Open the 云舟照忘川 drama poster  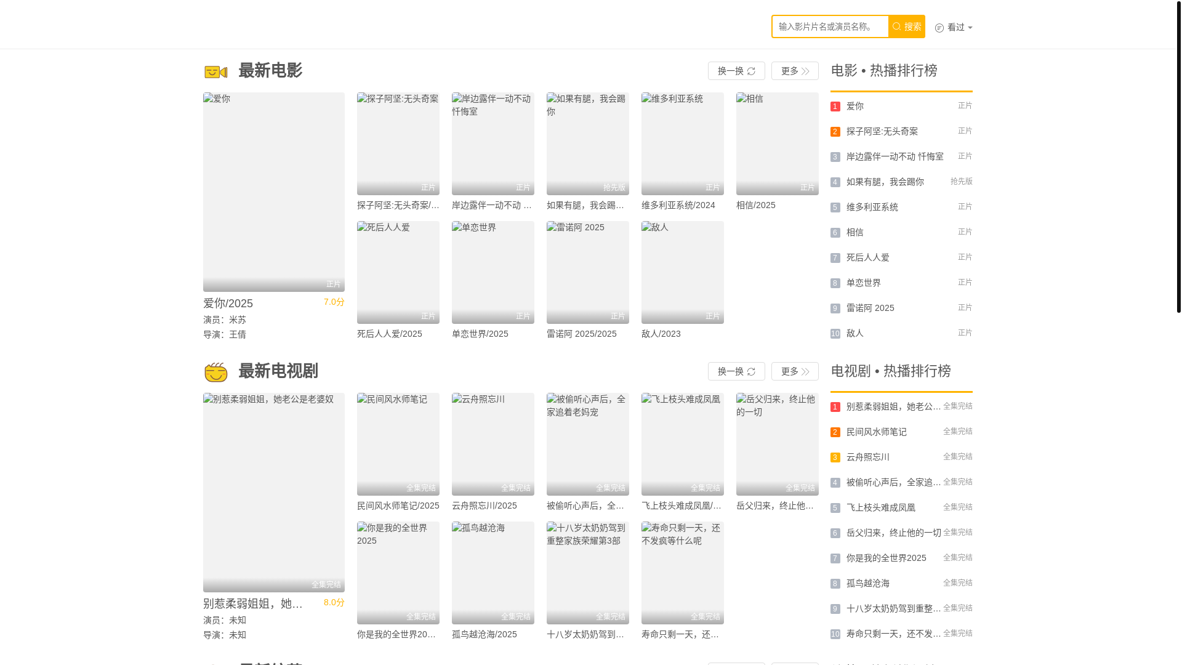[x=493, y=444]
